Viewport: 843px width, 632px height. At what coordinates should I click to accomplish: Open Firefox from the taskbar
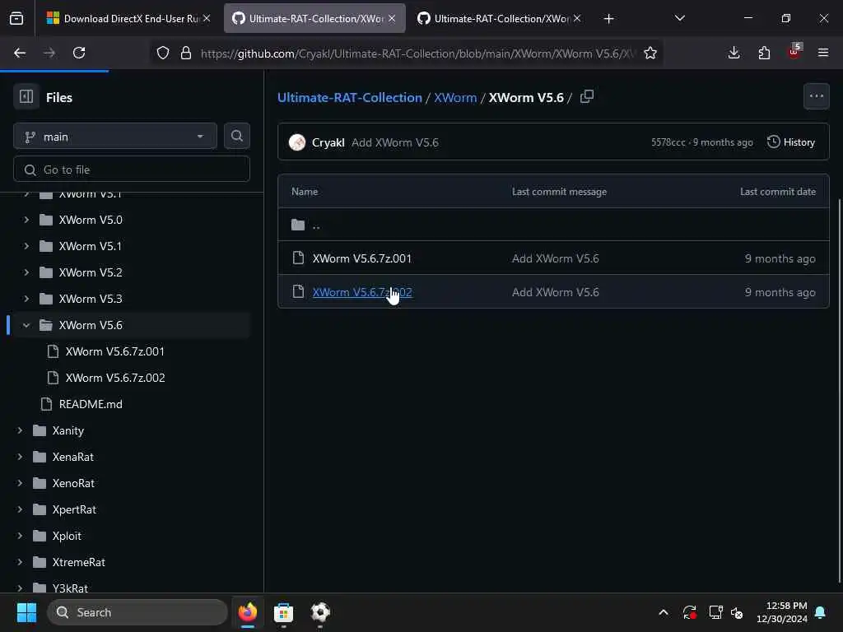[247, 612]
